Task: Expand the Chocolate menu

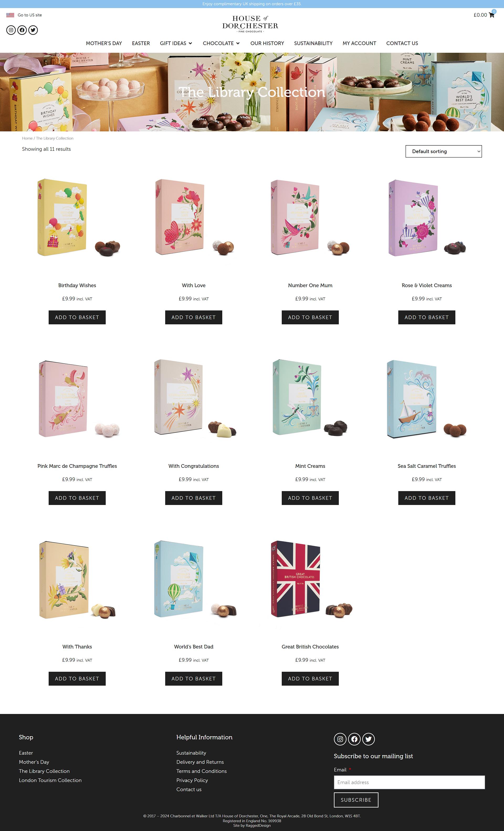Action: point(221,43)
